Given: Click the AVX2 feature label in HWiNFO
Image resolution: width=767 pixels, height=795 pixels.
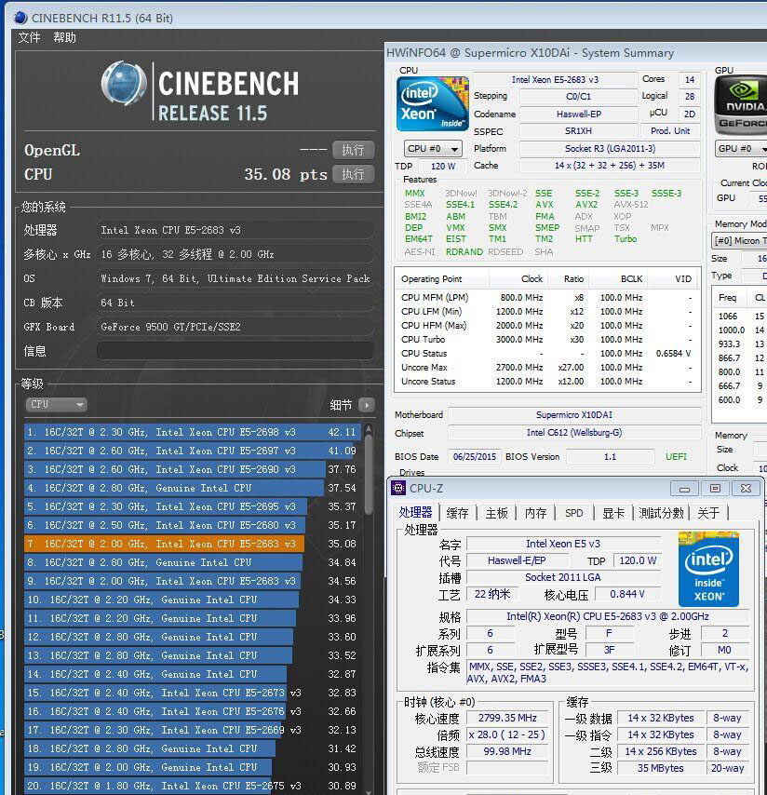Looking at the screenshot, I should (586, 204).
